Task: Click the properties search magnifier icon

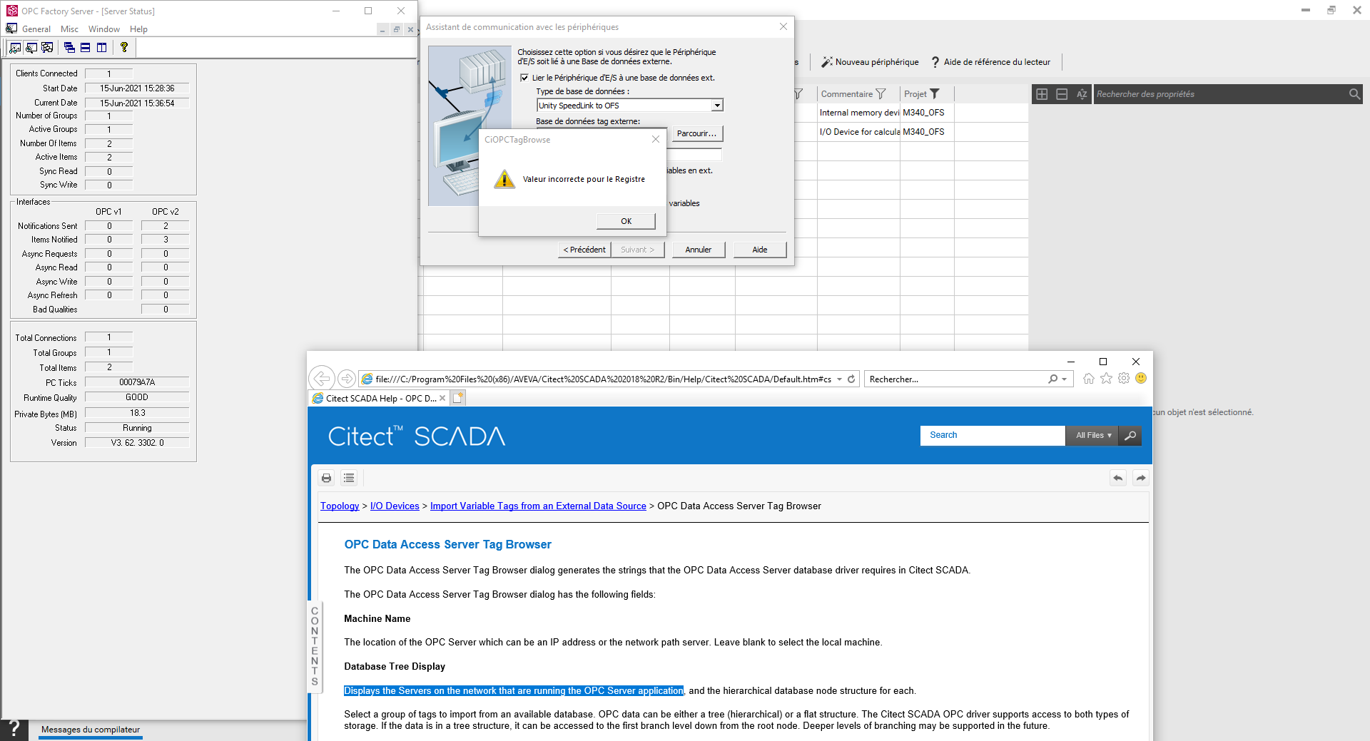Action: 1354,94
